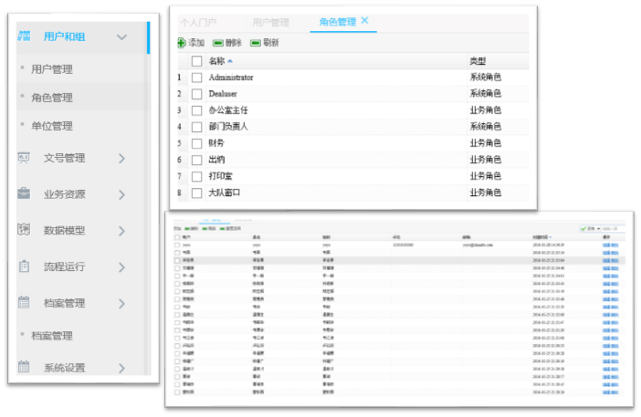
Task: Check the Administrator role checkbox
Action: tap(196, 78)
